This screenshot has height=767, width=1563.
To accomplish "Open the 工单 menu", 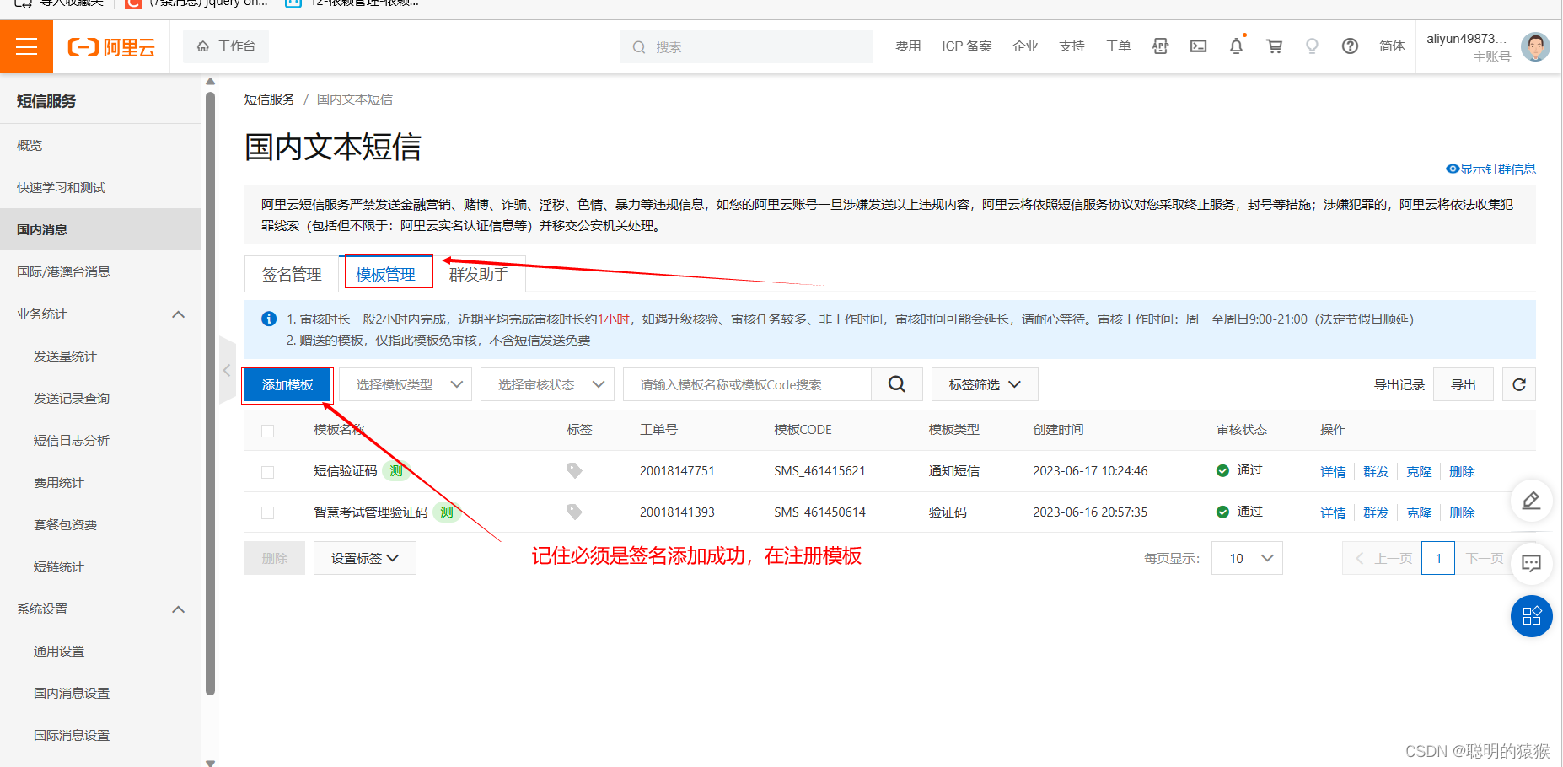I will pos(1118,46).
